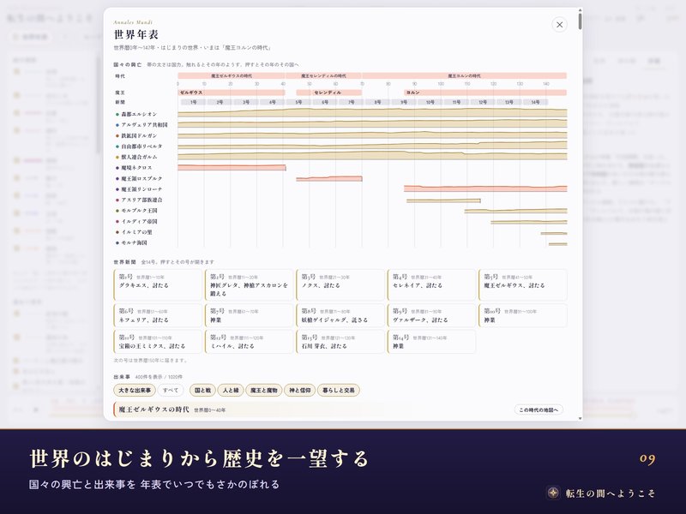The height and width of the screenshot is (514, 686).
Task: Open the この時代の地図へ button
Action: coord(539,410)
